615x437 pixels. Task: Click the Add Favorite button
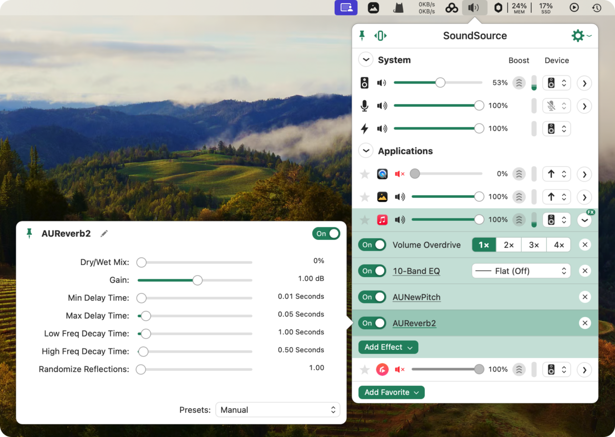coord(392,392)
